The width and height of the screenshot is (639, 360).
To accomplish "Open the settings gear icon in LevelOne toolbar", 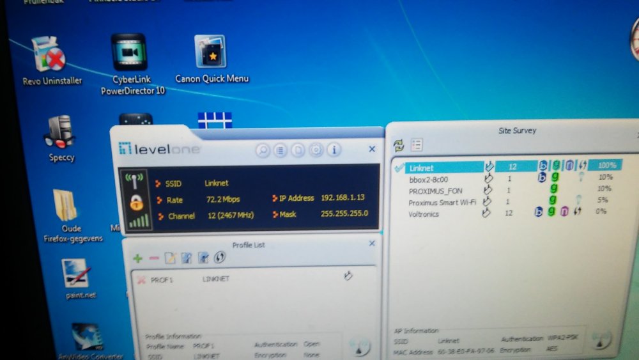I will (316, 150).
